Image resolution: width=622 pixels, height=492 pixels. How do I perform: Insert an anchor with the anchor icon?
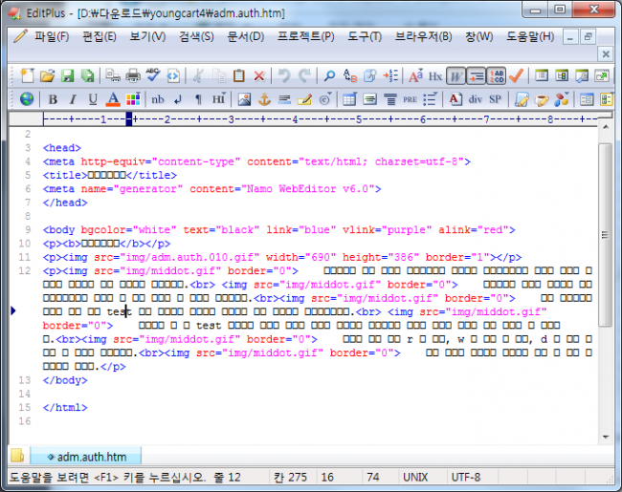coord(265,99)
